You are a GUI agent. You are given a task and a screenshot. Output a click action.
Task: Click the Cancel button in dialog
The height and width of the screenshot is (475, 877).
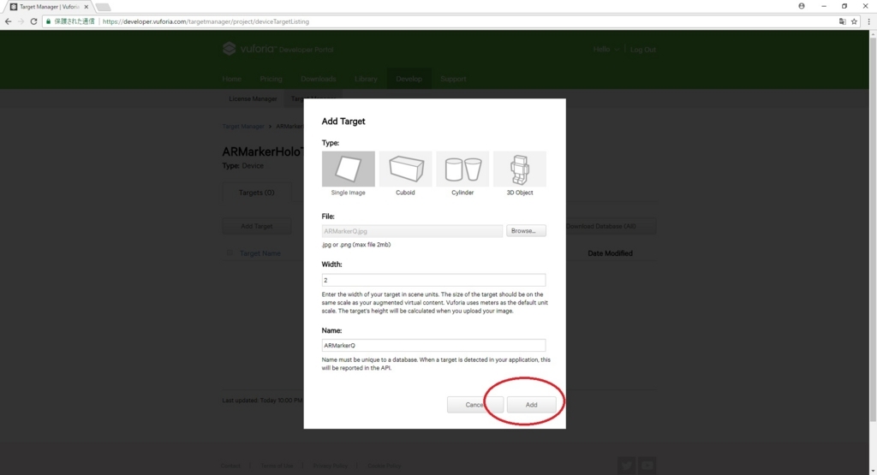pyautogui.click(x=474, y=405)
